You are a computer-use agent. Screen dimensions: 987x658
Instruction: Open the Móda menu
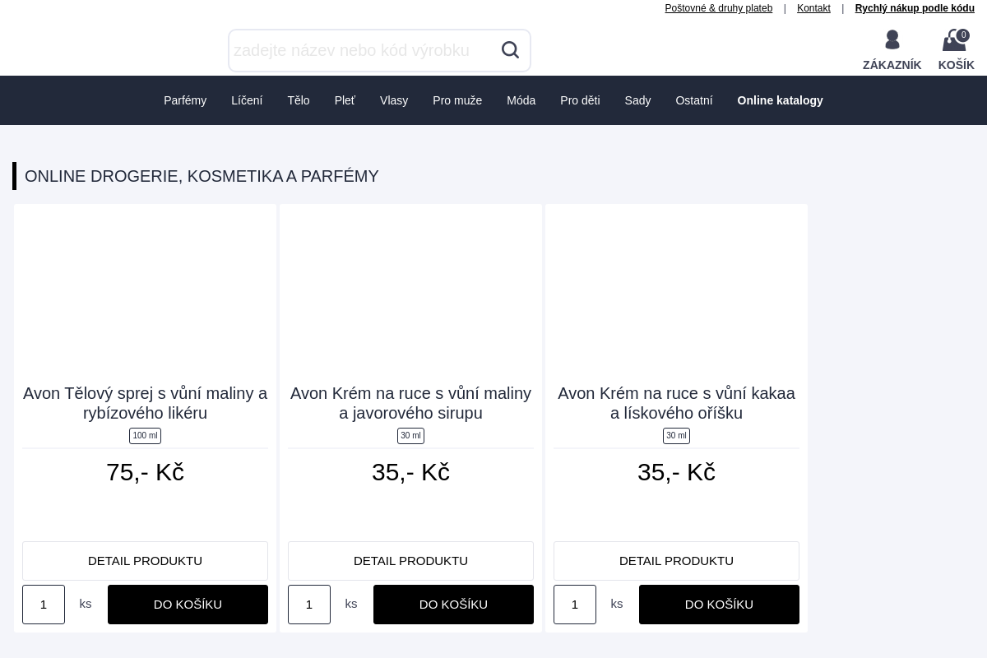[x=521, y=100]
